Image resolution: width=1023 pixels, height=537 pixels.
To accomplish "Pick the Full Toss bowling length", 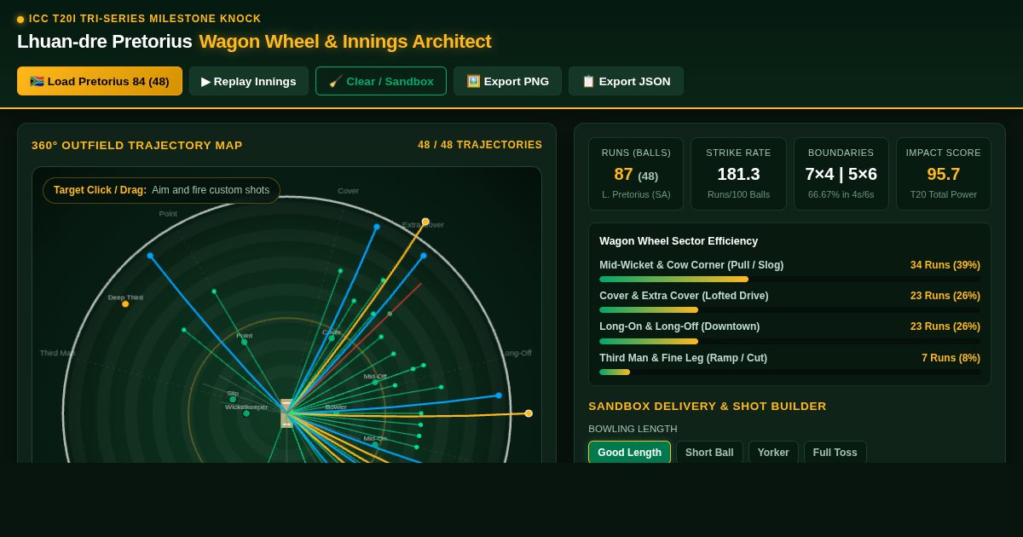I will (x=835, y=453).
